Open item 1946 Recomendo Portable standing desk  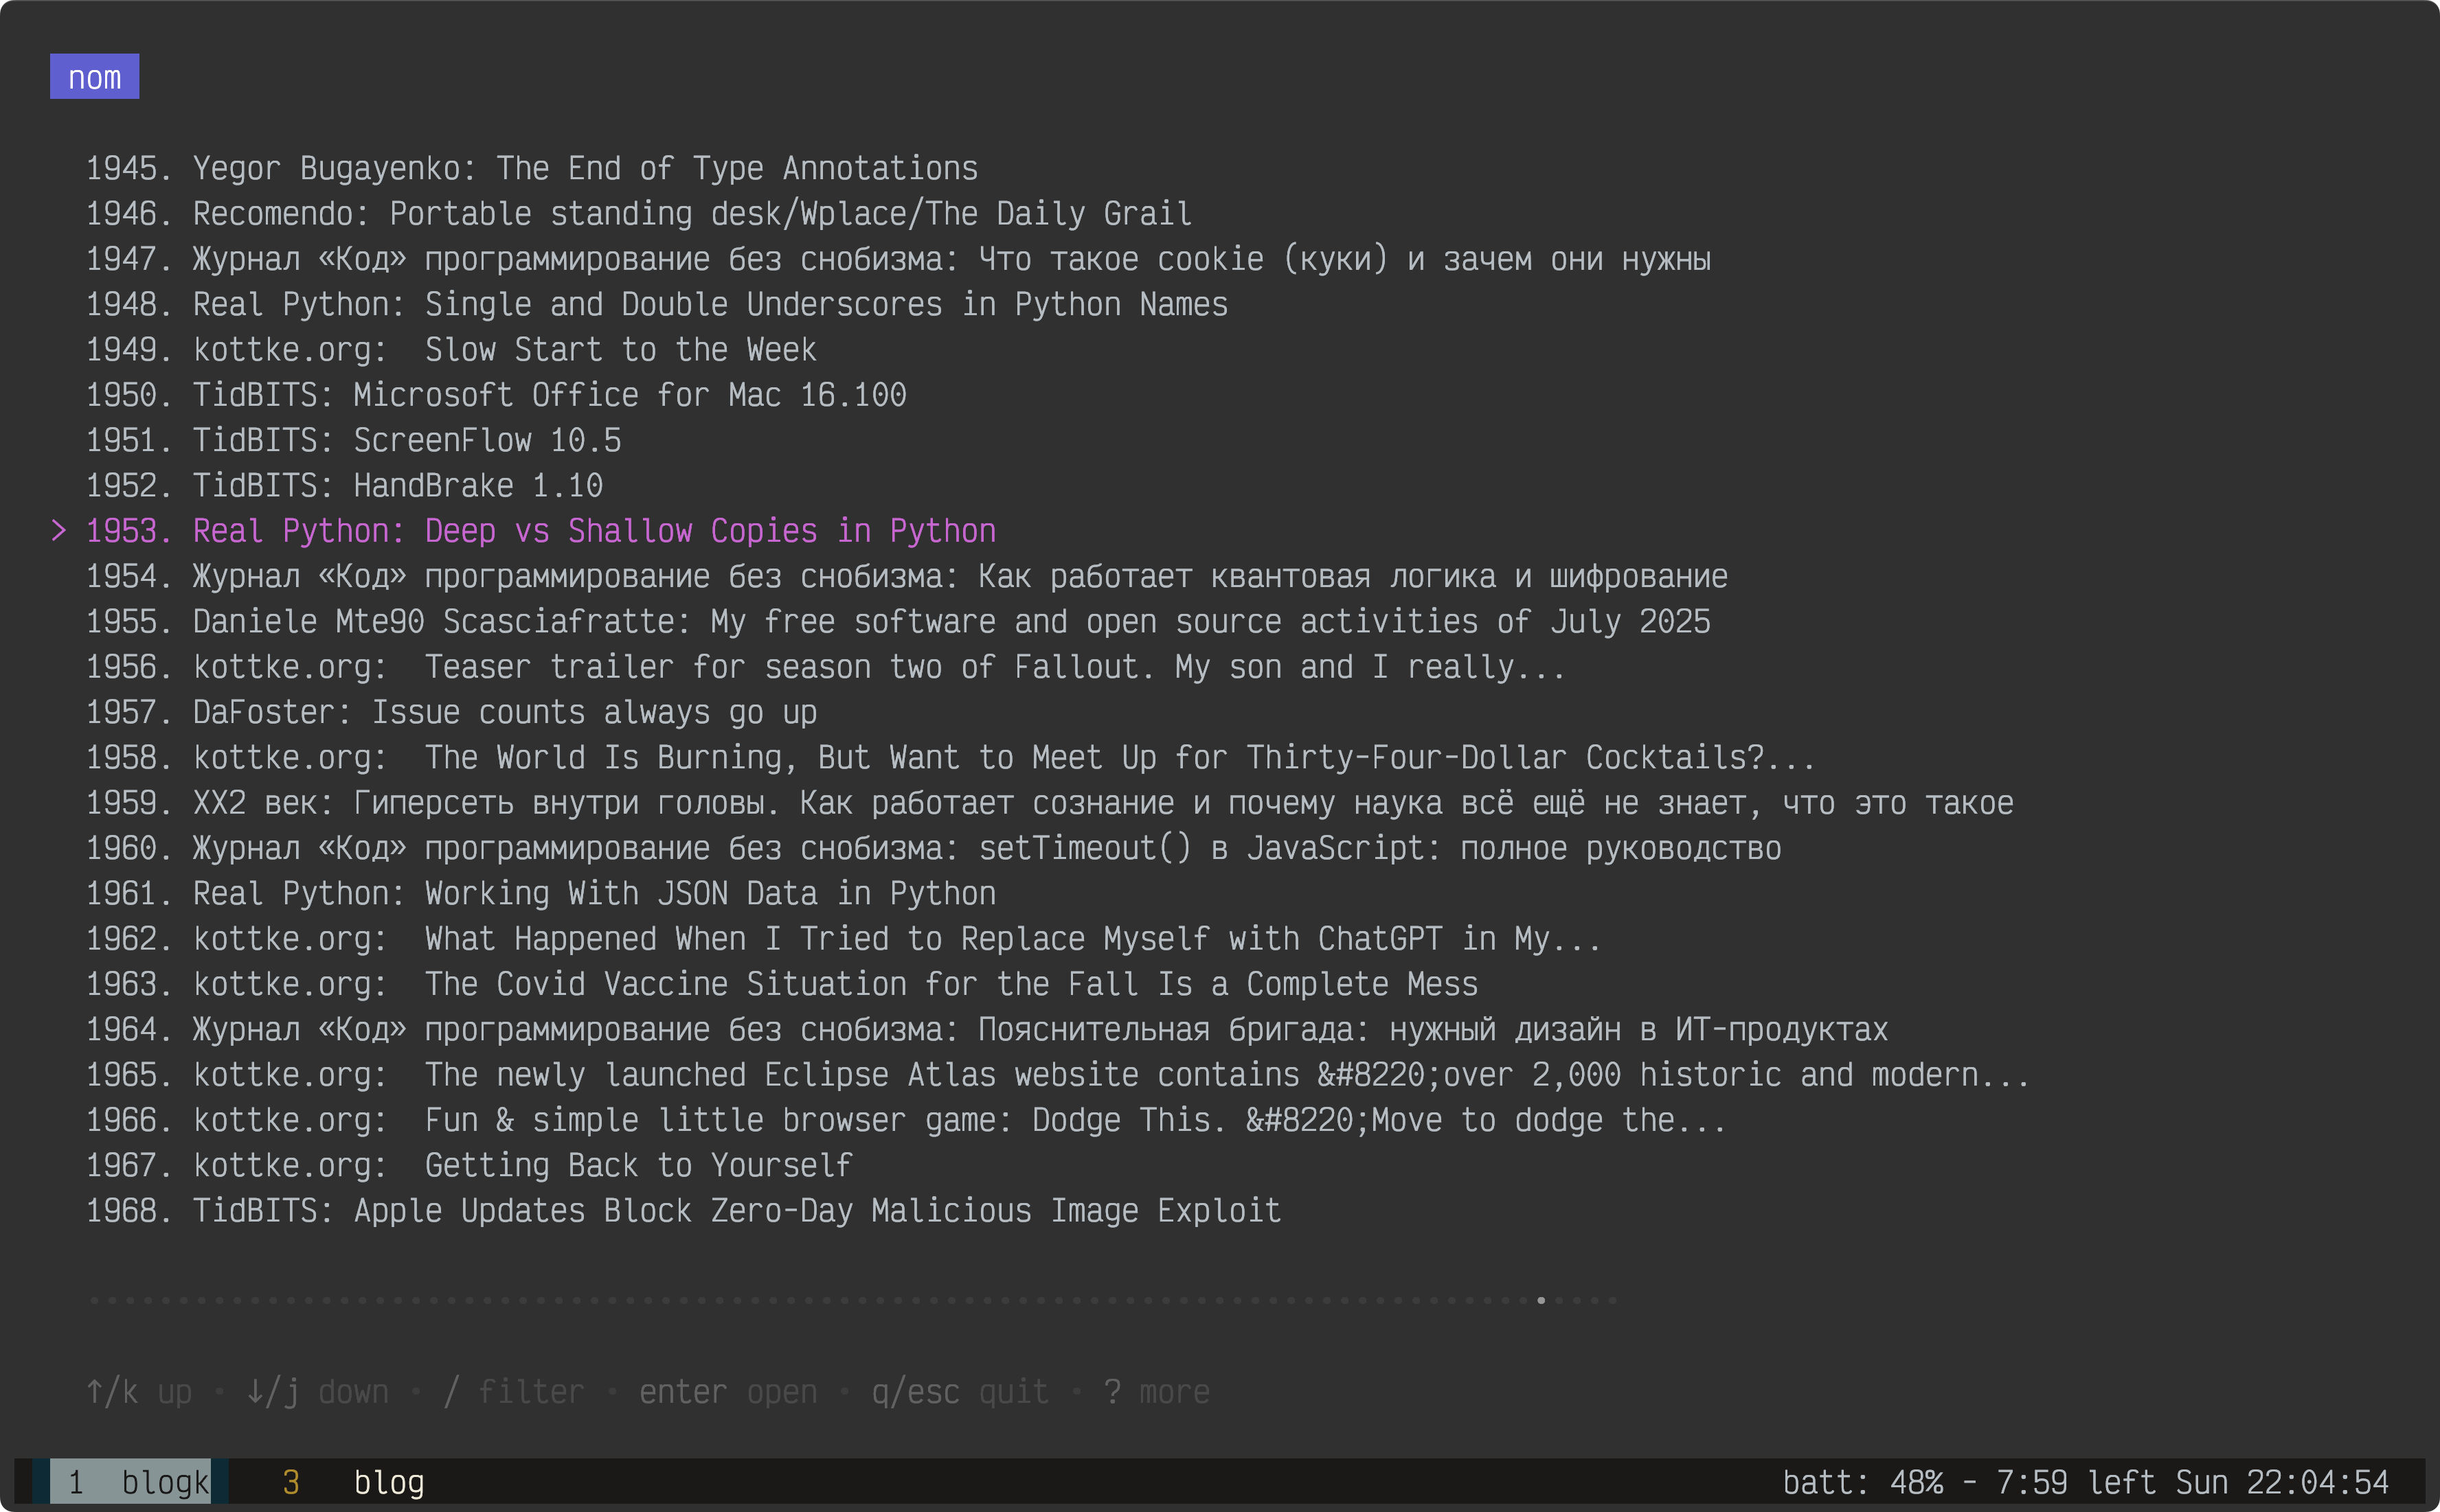638,213
